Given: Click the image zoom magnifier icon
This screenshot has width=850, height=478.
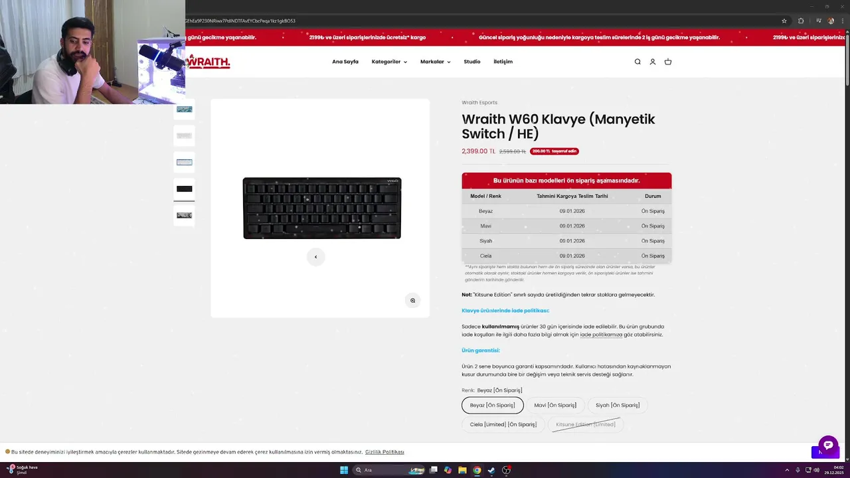Looking at the screenshot, I should pos(412,301).
